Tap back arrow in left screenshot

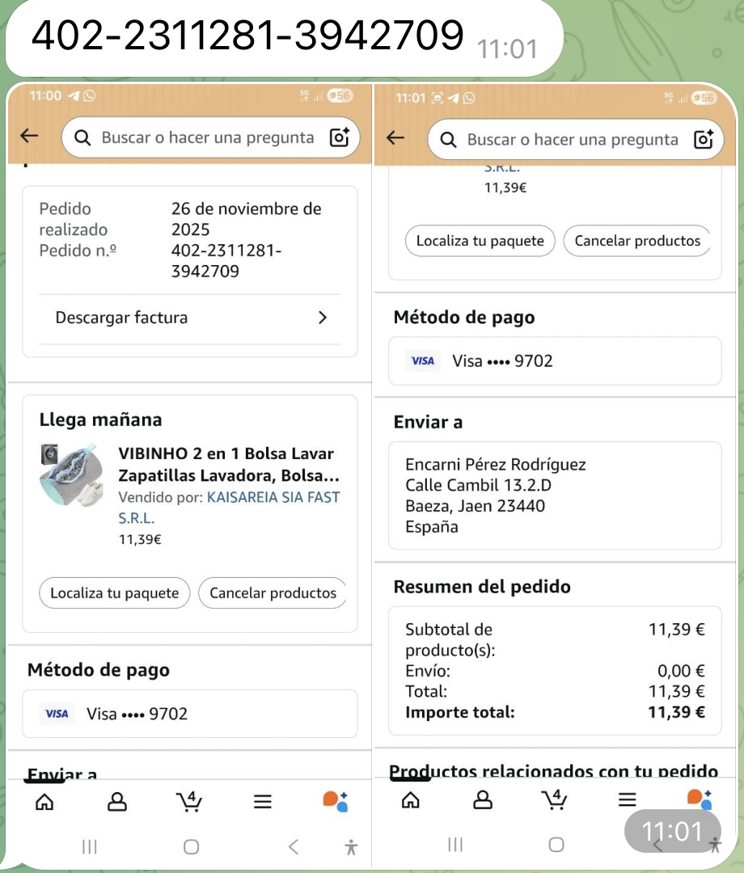tap(29, 135)
